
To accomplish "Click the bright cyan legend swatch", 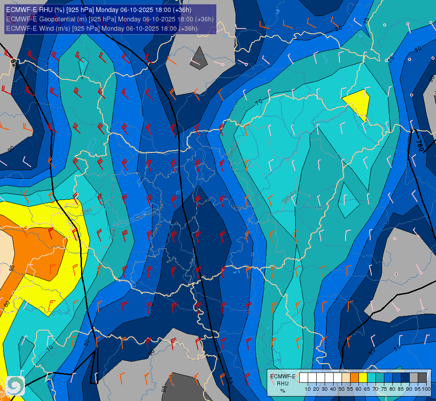I will click(x=371, y=378).
